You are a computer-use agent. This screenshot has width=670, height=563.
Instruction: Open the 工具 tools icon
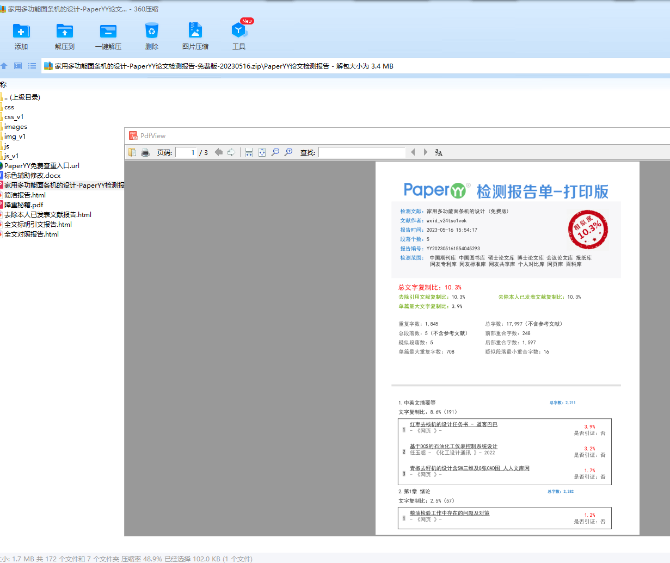coord(239,31)
